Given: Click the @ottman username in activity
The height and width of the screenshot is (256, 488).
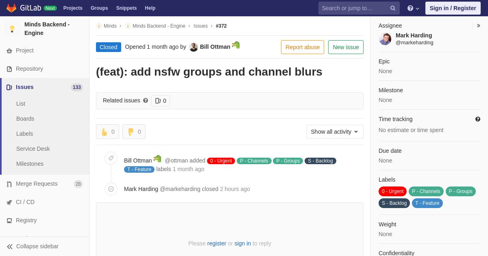Looking at the screenshot, I should [x=176, y=161].
